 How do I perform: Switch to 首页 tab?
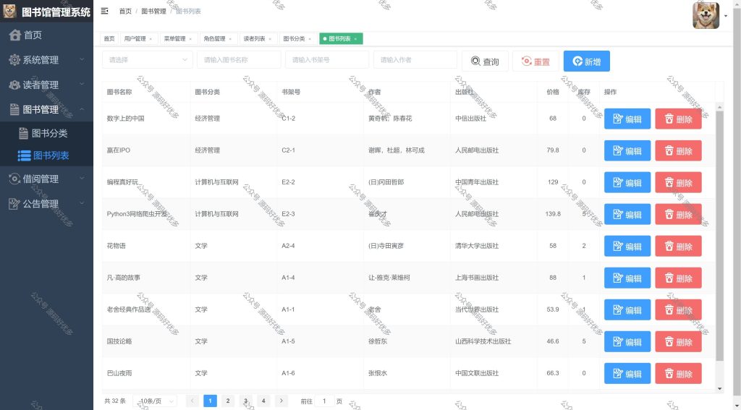(x=109, y=39)
